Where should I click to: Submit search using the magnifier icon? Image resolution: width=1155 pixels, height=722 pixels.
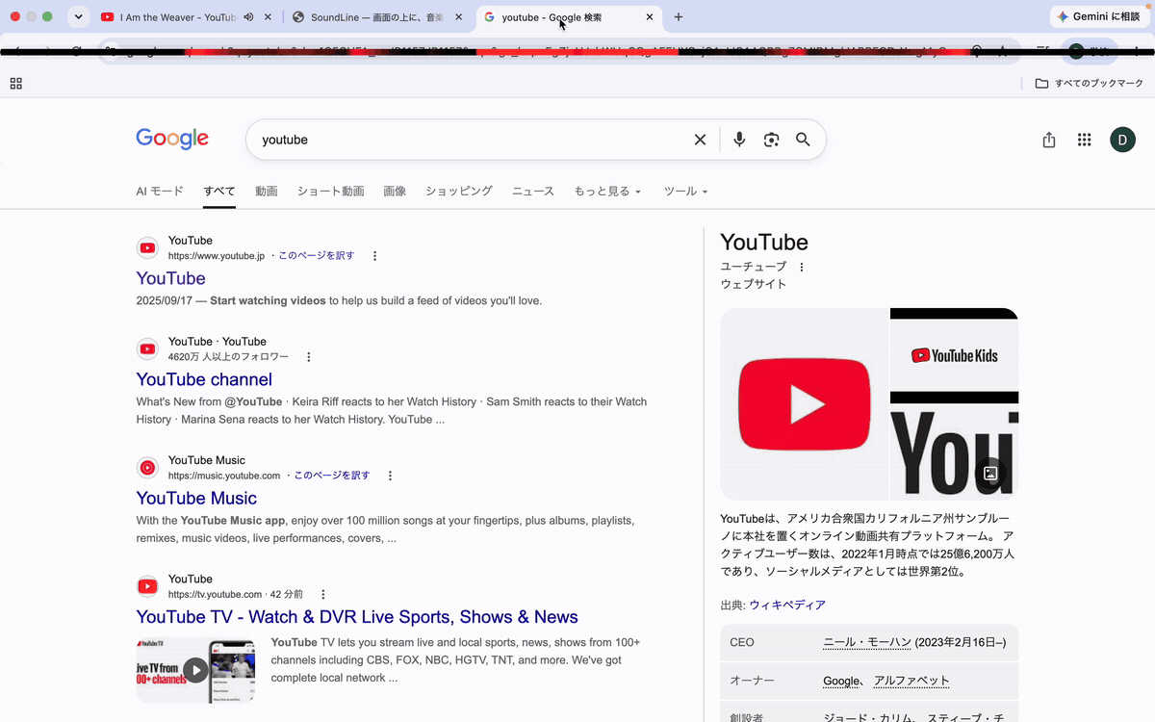803,140
